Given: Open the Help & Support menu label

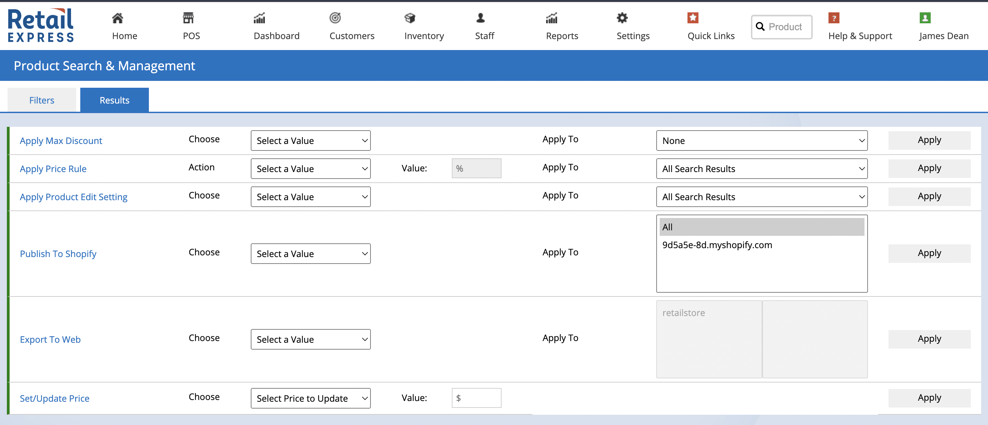Looking at the screenshot, I should pyautogui.click(x=860, y=36).
